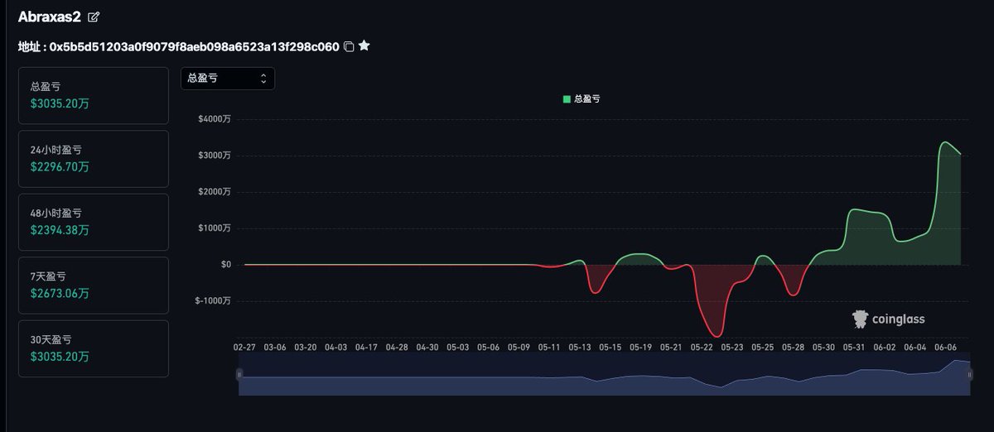Click the $2394.38万 48-hour value

point(60,230)
